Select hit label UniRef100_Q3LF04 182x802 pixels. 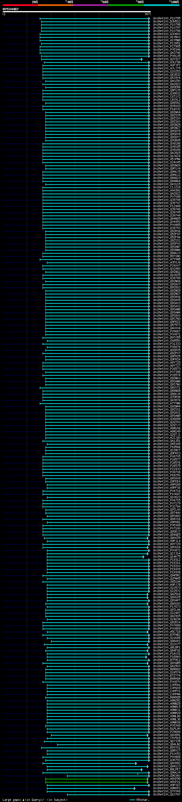[x=166, y=62]
